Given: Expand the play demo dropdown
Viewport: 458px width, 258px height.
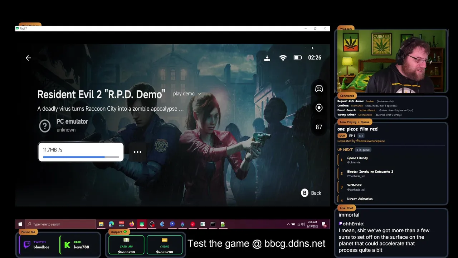Looking at the screenshot, I should [187, 94].
